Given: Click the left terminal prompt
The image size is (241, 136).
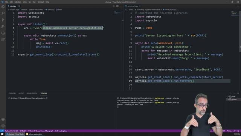Looking at the screenshot, I should (x=28, y=98).
